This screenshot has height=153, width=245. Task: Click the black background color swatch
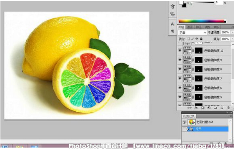[184, 5]
